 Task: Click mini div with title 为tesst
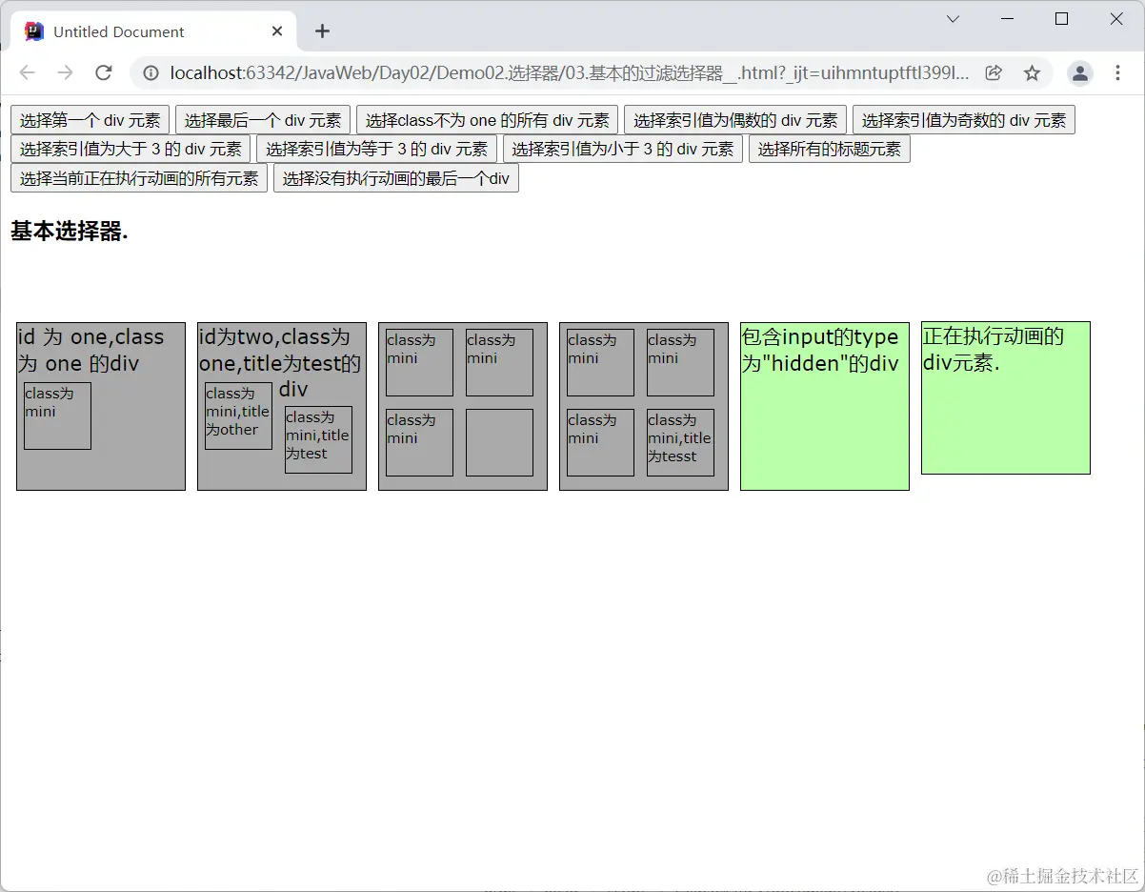tap(680, 442)
